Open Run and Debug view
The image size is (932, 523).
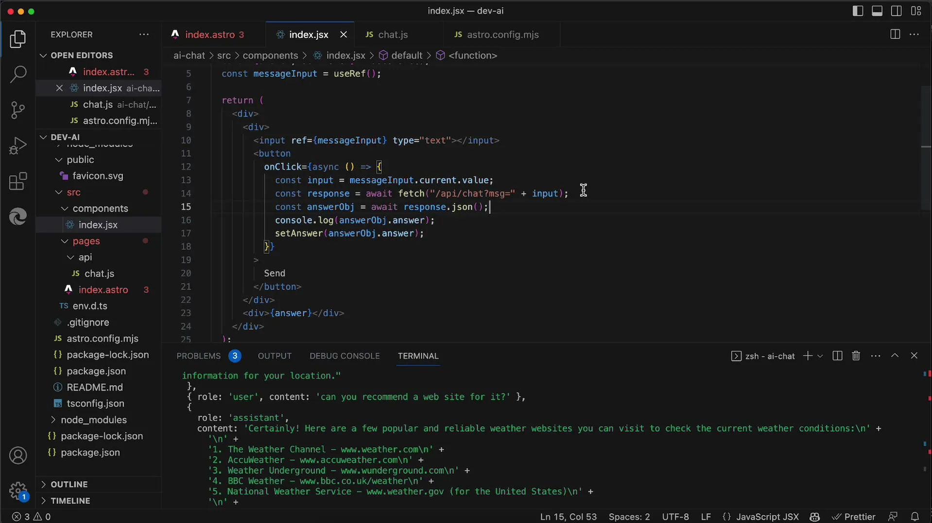[18, 146]
